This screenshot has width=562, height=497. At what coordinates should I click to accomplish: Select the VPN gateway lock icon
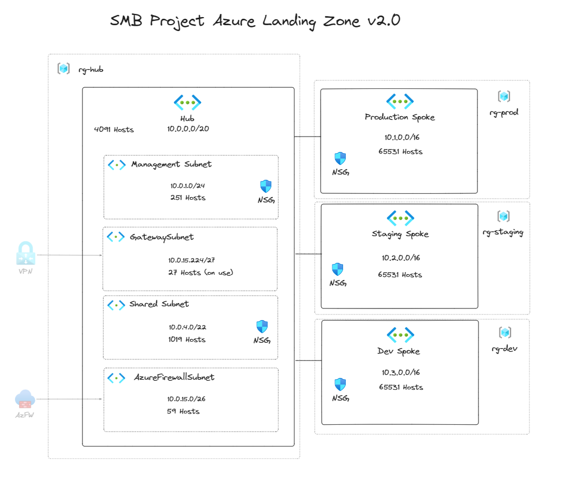25,253
